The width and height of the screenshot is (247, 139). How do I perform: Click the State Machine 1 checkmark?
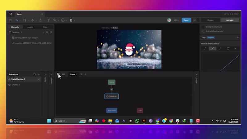tap(39, 79)
